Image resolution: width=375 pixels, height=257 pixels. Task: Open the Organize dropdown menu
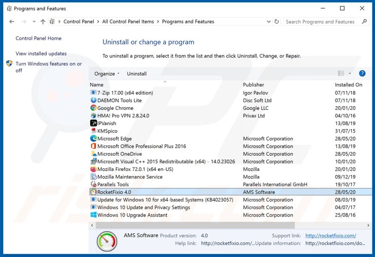point(107,74)
